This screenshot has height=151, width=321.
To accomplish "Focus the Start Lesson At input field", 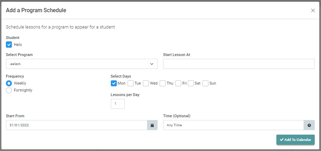I will click(x=239, y=64).
